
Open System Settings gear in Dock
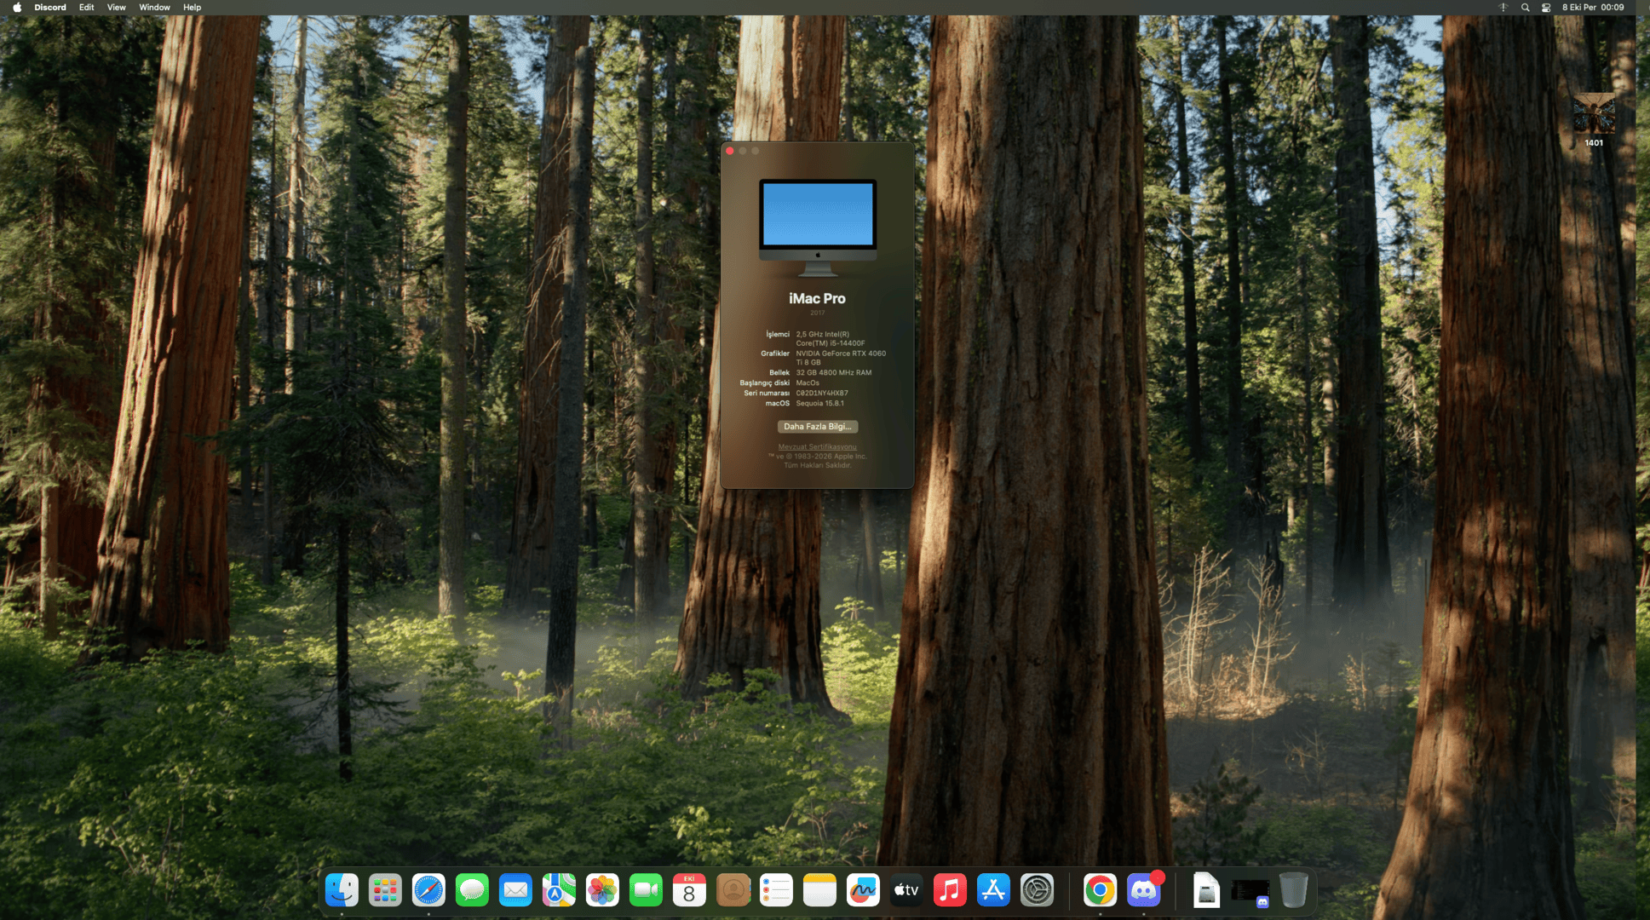click(x=1037, y=890)
